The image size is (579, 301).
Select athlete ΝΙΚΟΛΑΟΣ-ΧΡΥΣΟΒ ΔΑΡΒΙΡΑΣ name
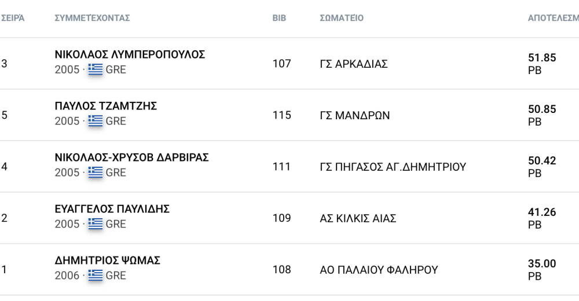(131, 157)
